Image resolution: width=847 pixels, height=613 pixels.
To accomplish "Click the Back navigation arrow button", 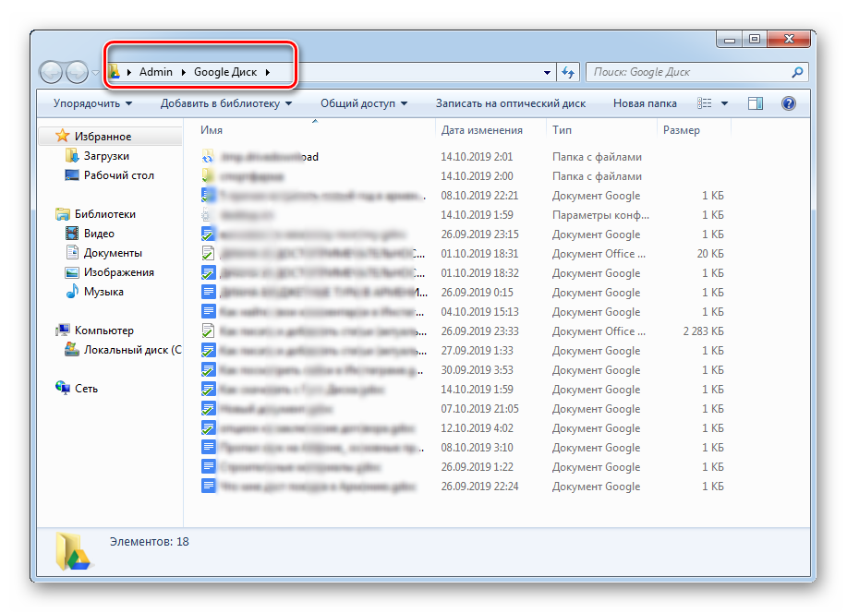I will tap(52, 71).
